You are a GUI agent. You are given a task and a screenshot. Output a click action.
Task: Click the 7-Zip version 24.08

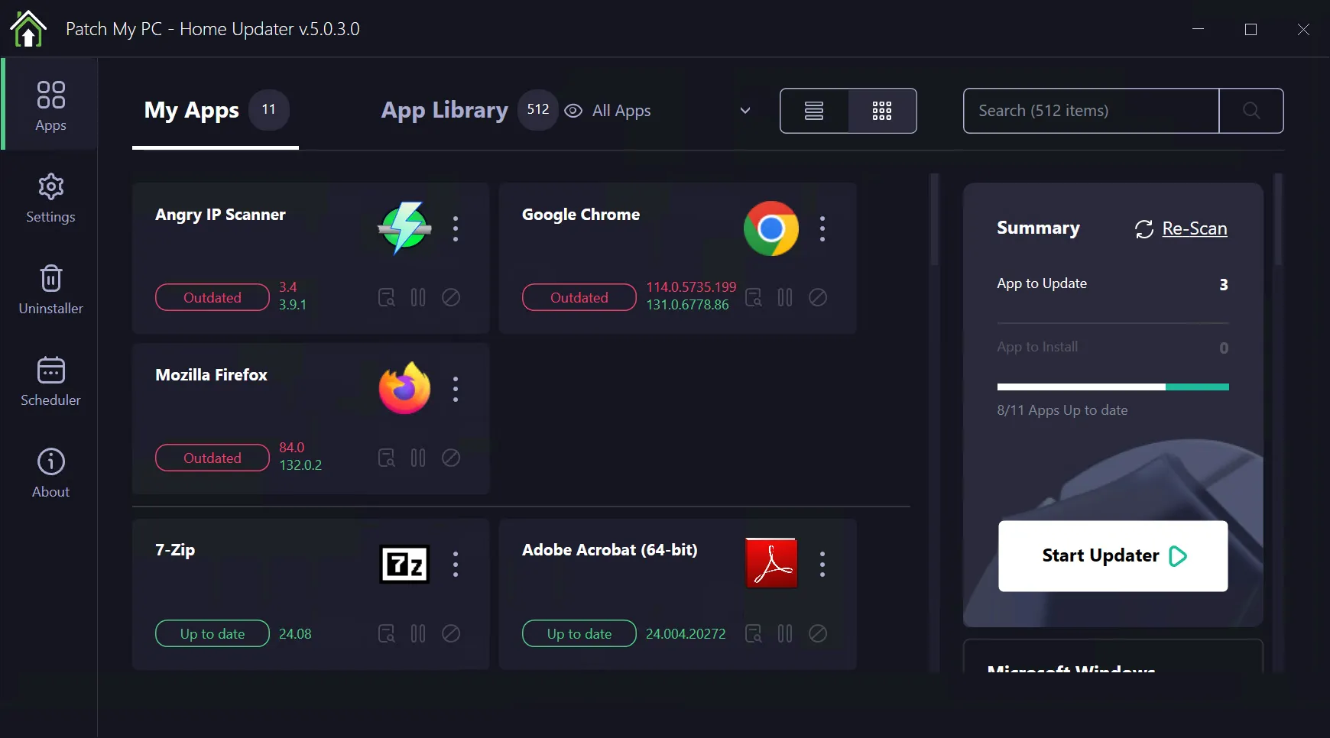click(295, 634)
